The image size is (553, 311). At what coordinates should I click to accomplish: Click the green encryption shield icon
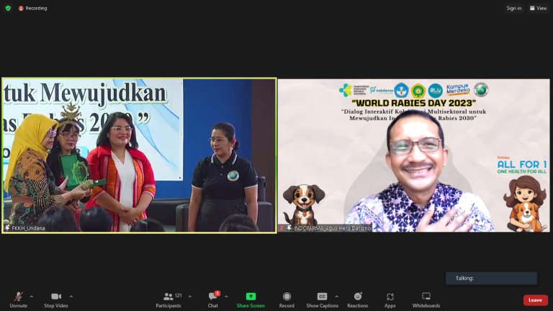tap(8, 8)
